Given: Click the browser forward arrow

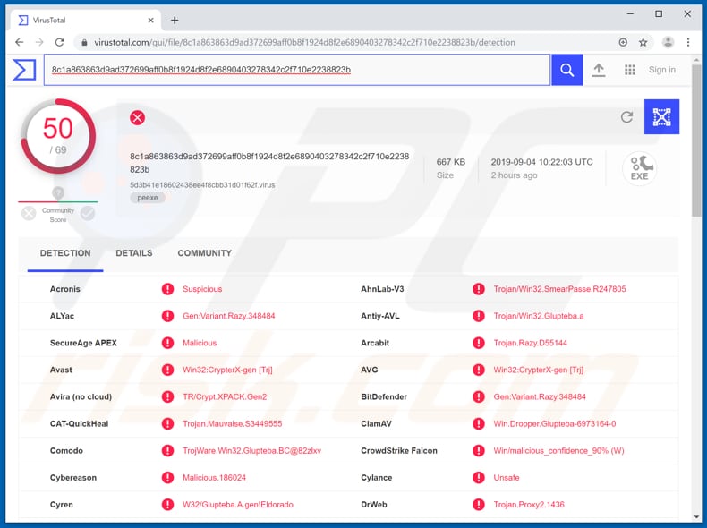Looking at the screenshot, I should point(39,42).
